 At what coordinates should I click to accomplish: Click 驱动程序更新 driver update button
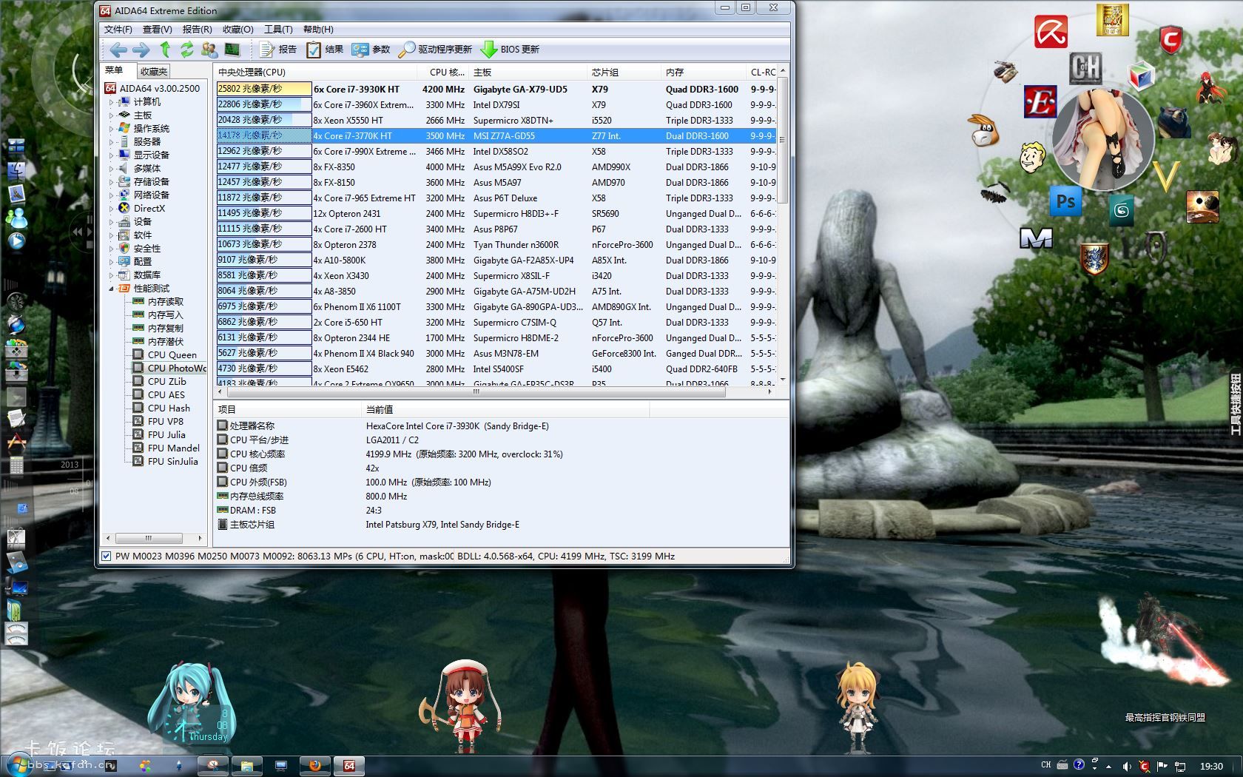[435, 50]
